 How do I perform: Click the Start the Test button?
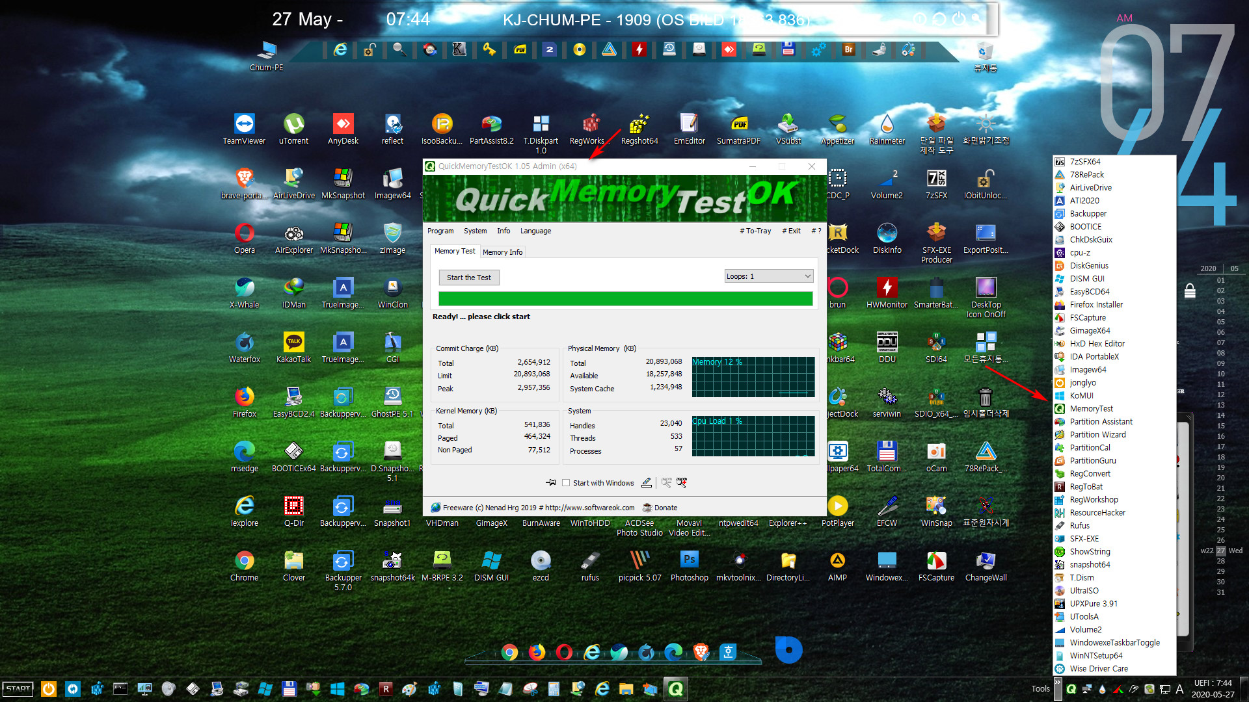point(469,278)
